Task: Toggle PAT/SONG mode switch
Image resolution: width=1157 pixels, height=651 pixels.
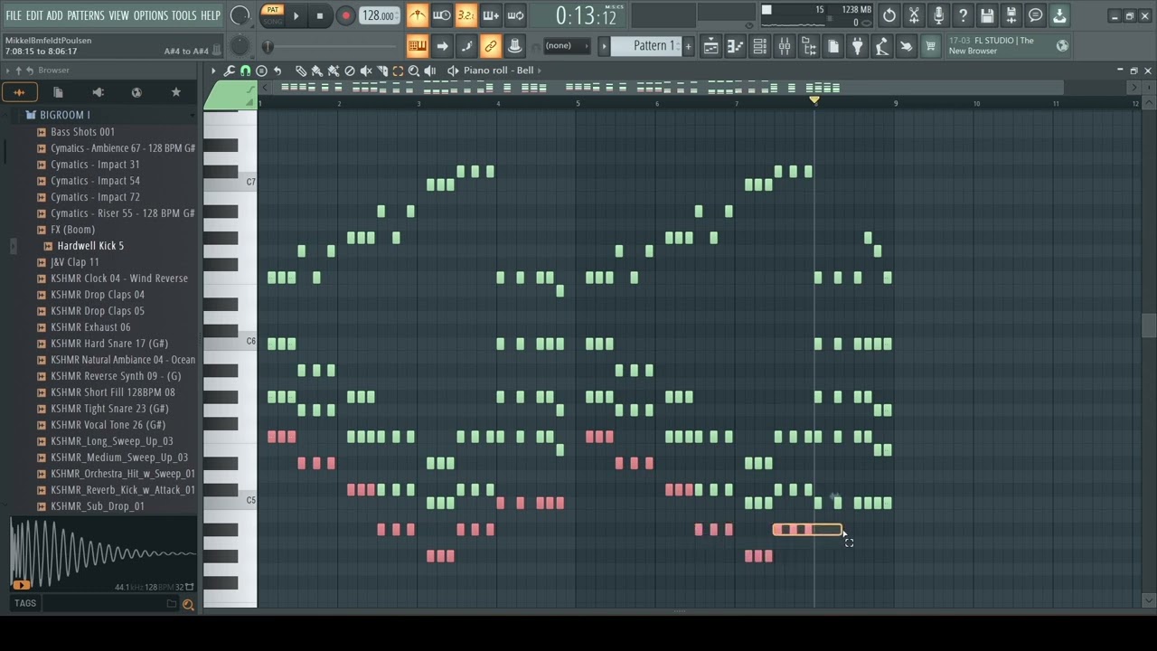Action: coord(272,14)
